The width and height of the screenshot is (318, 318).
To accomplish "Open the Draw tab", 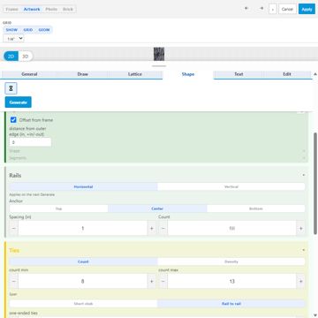I will 83,74.
